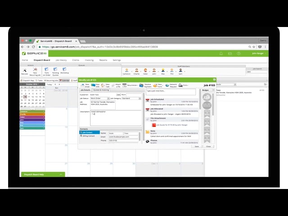This screenshot has height=216, width=288.
Task: Open New Form dropdown in job toolbar
Action: point(158,85)
